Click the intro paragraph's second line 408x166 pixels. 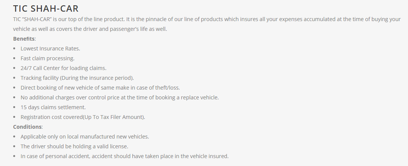90,29
